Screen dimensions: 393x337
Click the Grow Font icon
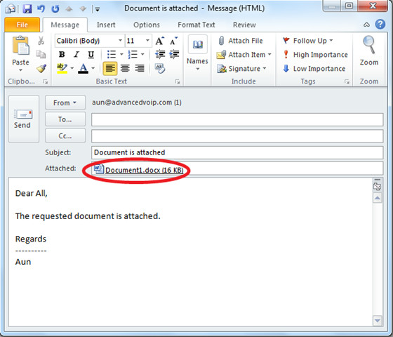point(160,41)
